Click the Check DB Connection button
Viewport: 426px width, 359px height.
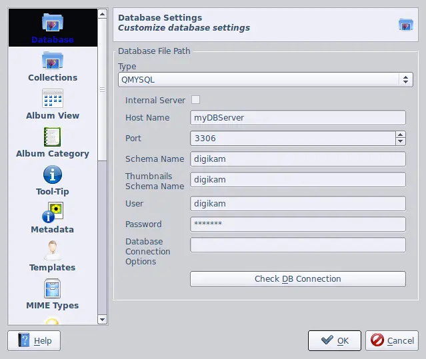297,279
